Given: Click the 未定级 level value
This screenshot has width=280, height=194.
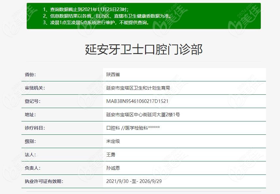Looking at the screenshot, I should coord(113,141).
